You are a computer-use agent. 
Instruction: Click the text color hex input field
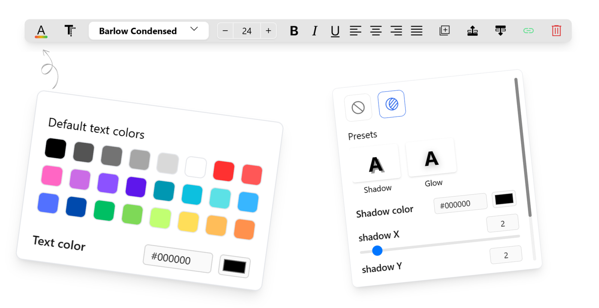point(178,258)
